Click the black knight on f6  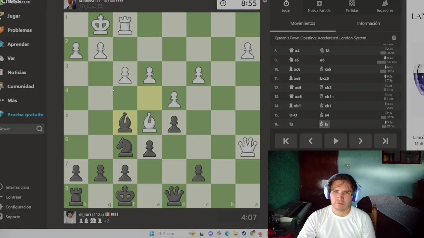[125, 147]
